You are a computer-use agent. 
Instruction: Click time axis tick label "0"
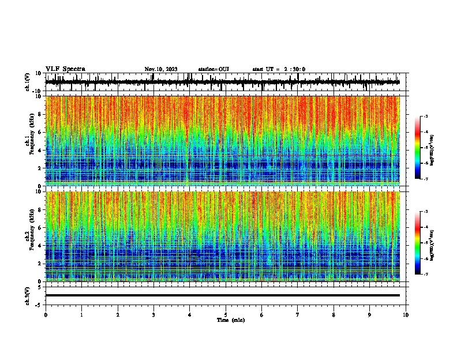[x=46, y=315]
